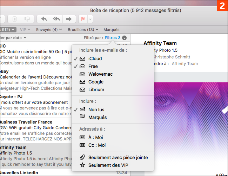Screen dimensions: 228x176
Task: Click the flag icon beside Marqués
Action: point(82,117)
